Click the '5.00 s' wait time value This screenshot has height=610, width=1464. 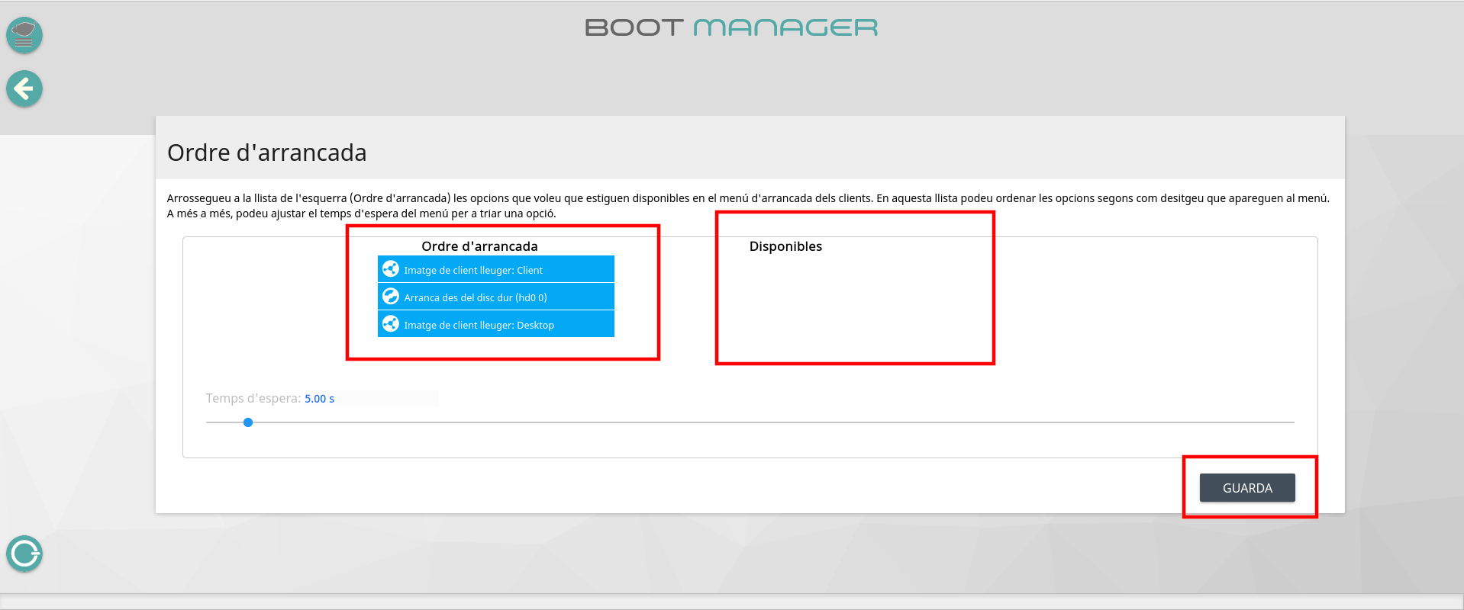[x=319, y=399]
